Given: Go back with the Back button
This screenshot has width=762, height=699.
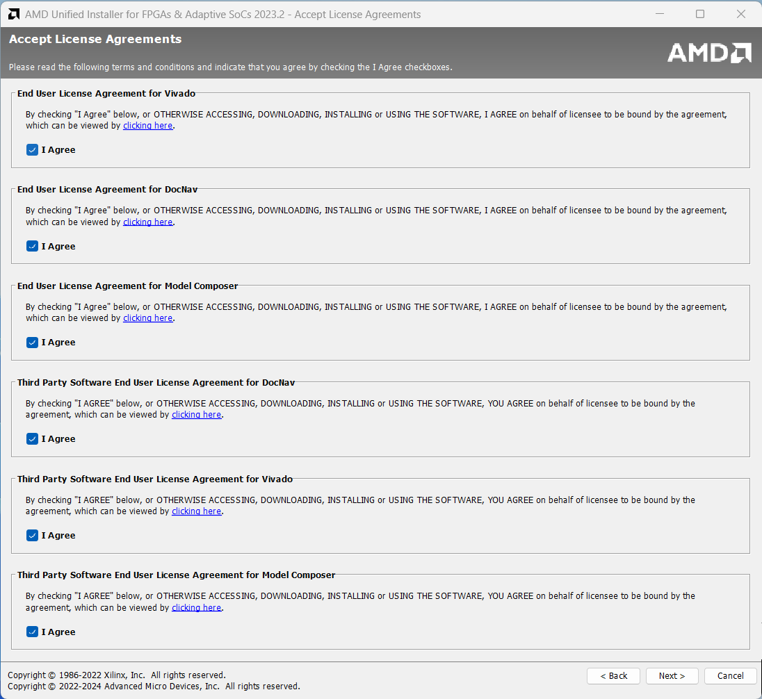Looking at the screenshot, I should pos(613,676).
